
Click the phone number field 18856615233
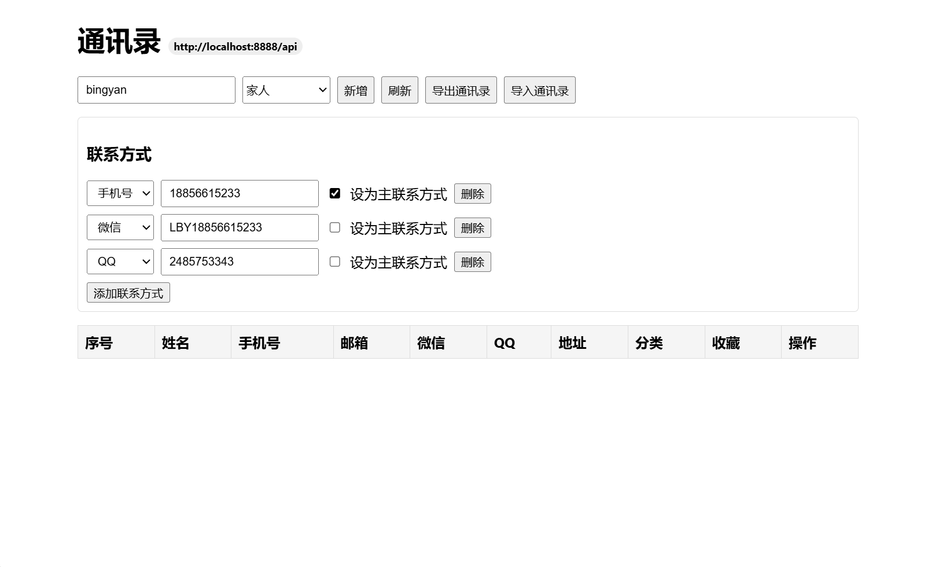240,193
